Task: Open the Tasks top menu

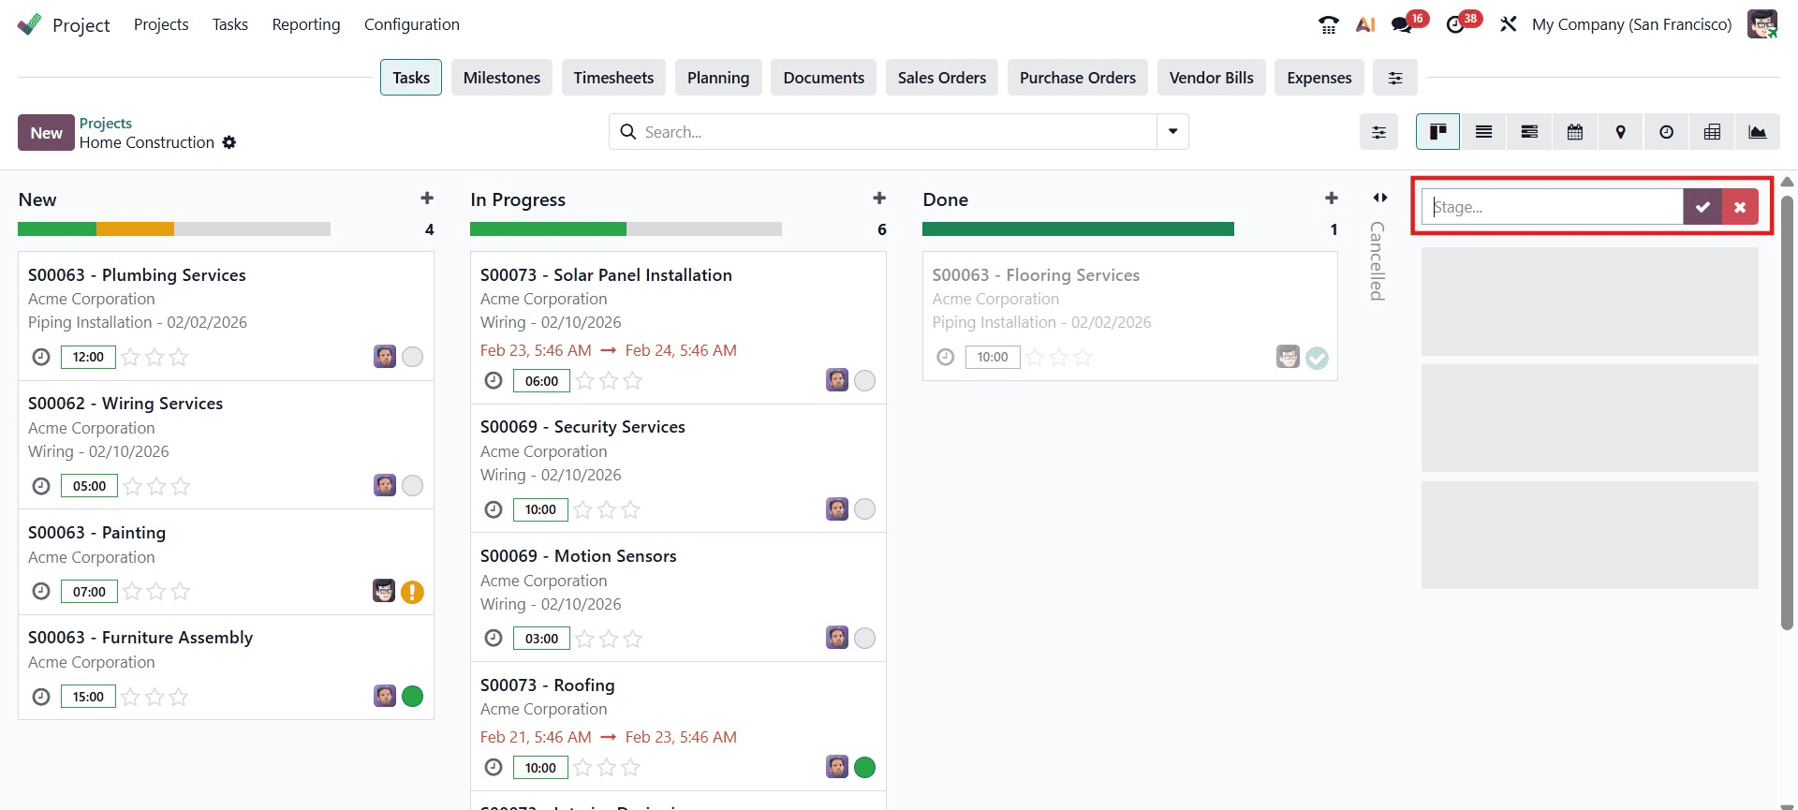Action: pyautogui.click(x=230, y=24)
